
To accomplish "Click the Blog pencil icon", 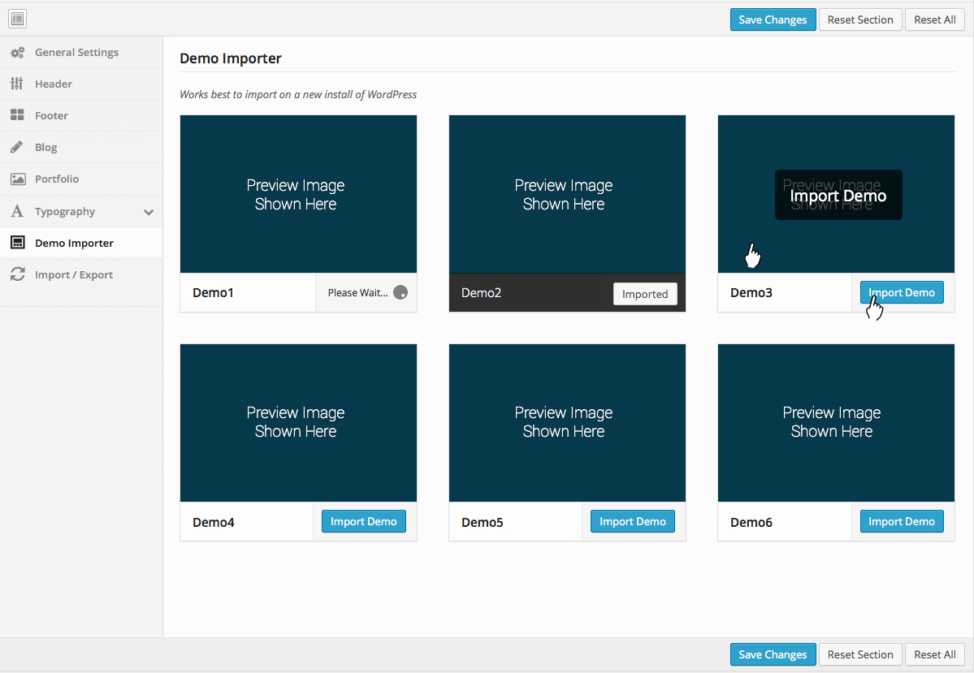I will click(17, 147).
